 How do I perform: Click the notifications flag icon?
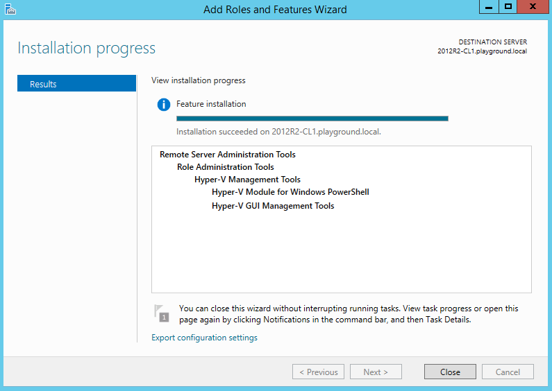click(x=162, y=313)
